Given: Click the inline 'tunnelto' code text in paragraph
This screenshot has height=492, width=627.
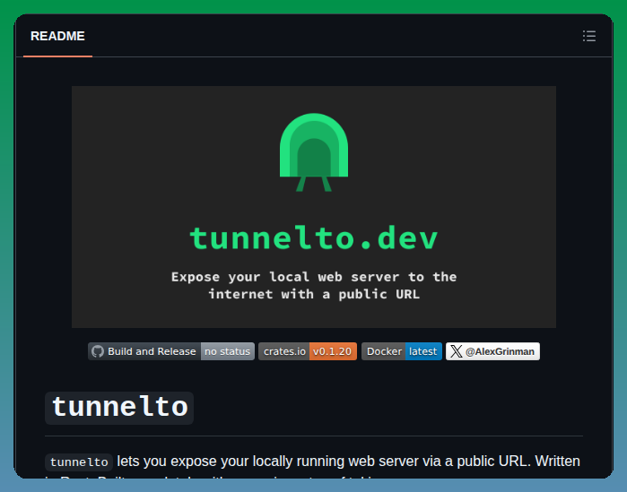Looking at the screenshot, I should point(79,462).
